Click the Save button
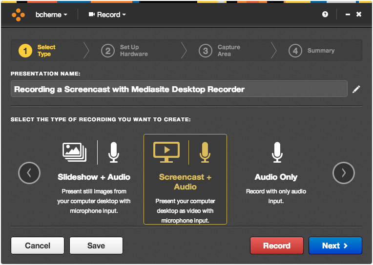 pos(96,246)
